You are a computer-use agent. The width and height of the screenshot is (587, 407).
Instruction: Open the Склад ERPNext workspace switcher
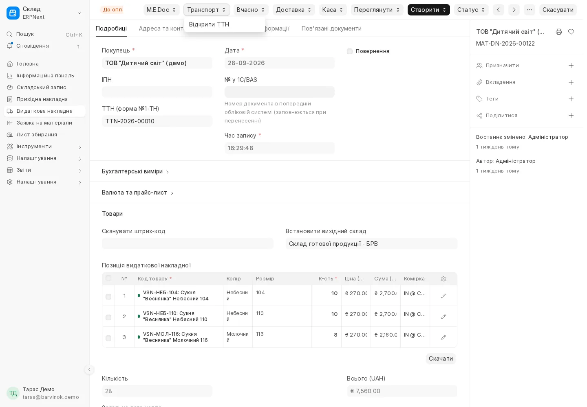click(44, 13)
